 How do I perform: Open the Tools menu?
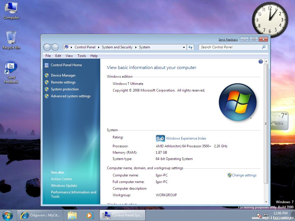pyautogui.click(x=82, y=56)
